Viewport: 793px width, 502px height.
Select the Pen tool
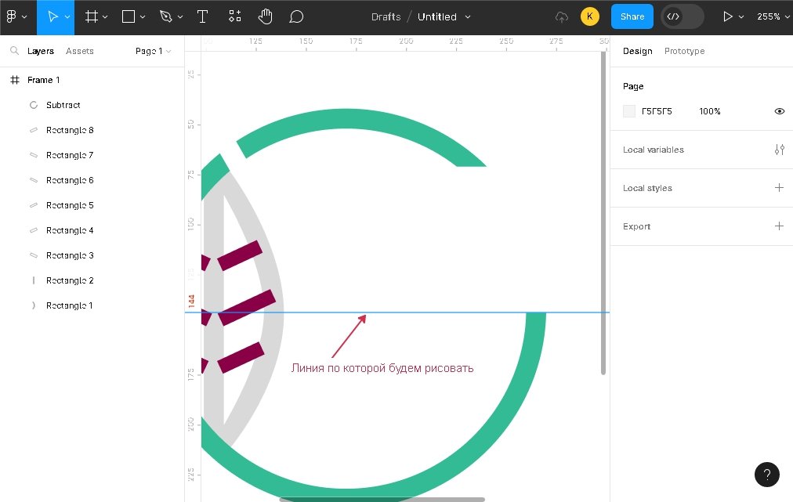(165, 16)
